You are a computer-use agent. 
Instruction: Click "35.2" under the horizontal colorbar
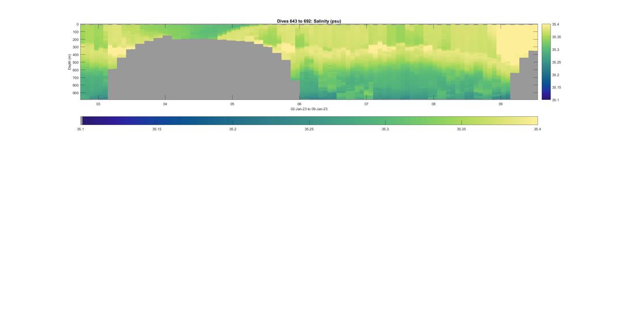233,129
